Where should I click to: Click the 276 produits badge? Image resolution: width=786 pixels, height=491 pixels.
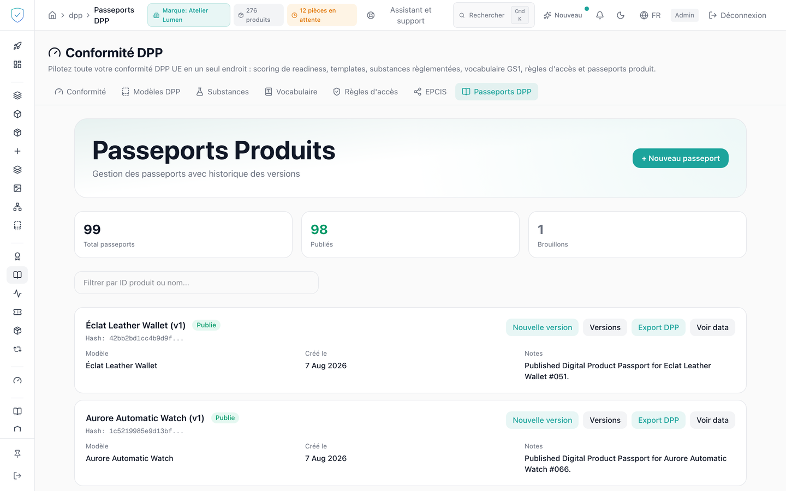click(x=259, y=15)
